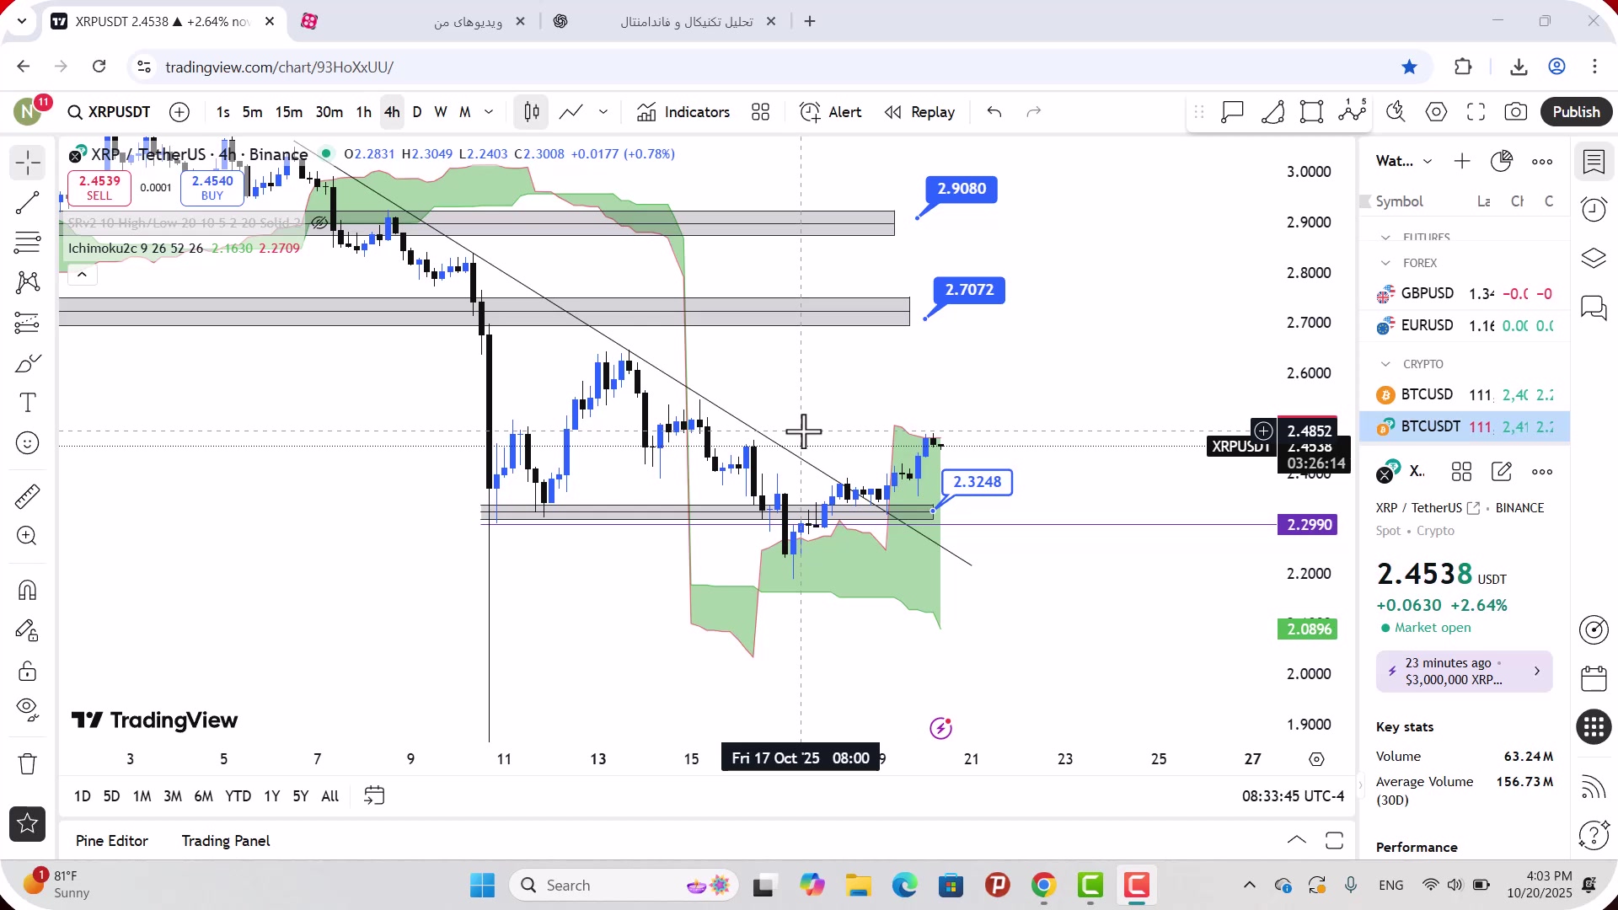Image resolution: width=1618 pixels, height=910 pixels.
Task: Collapse the CRYPTO watchlist section
Action: pos(1385,364)
